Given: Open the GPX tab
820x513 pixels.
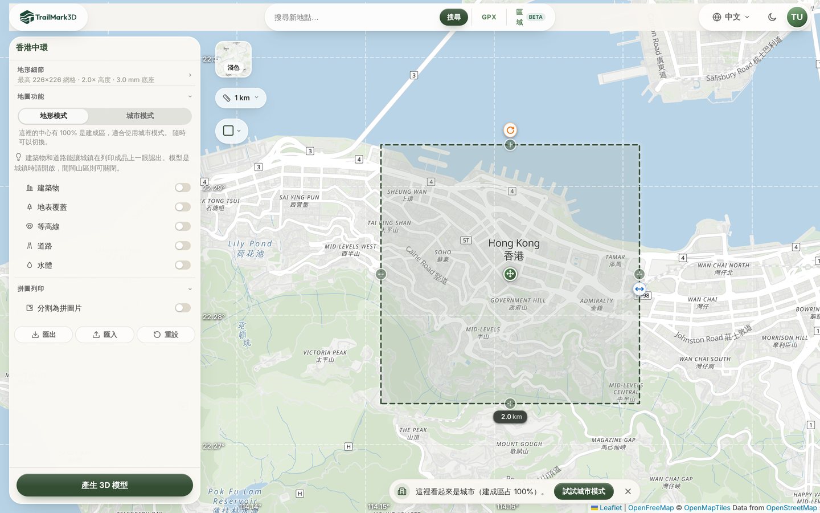Looking at the screenshot, I should pos(489,17).
